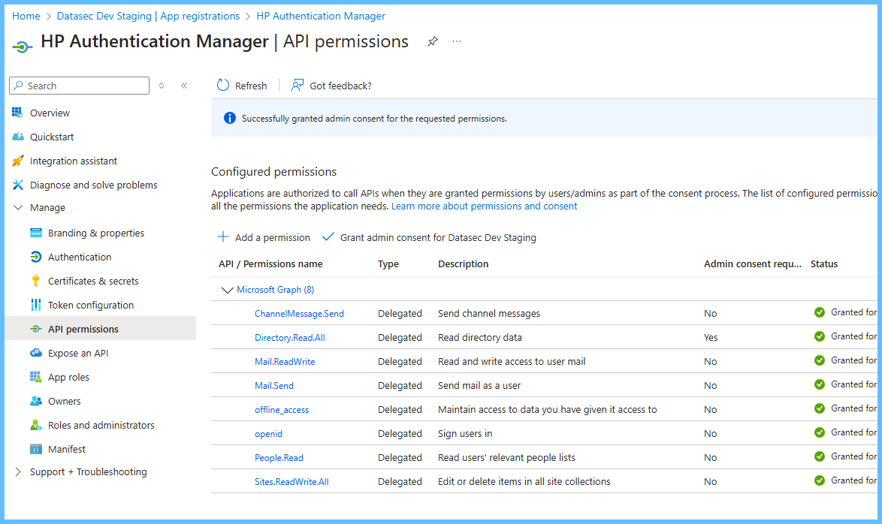Click 'Read users' relevant people lists' text

point(507,458)
